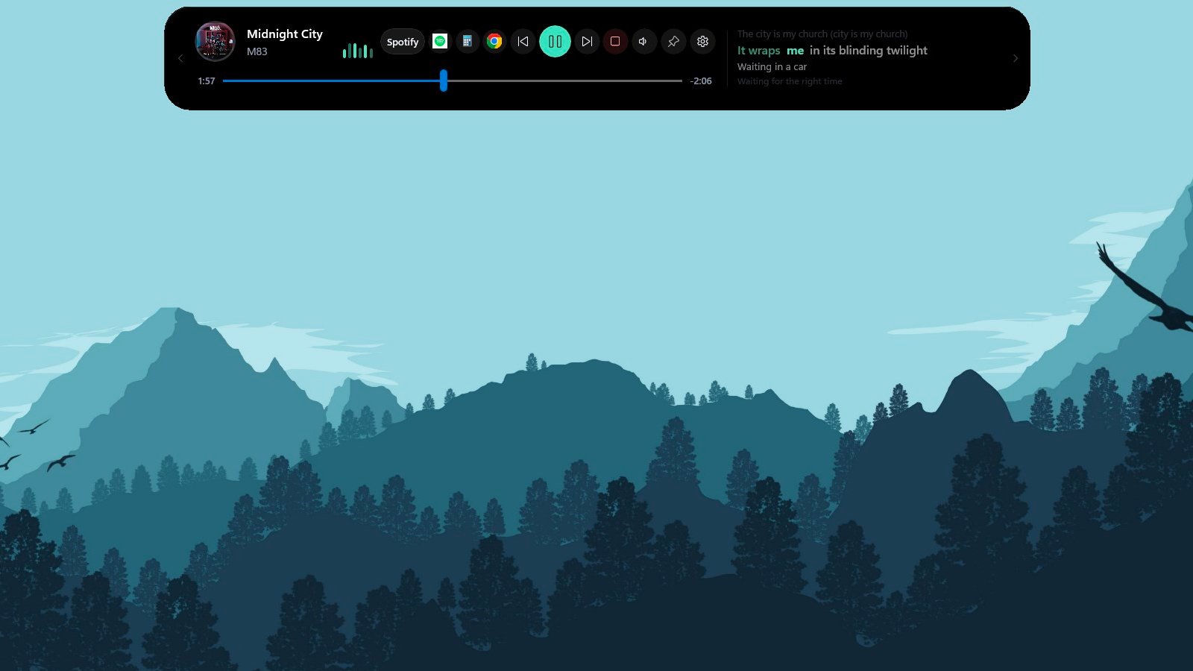Viewport: 1193px width, 671px height.
Task: Jump to lyric "Waiting in a car"
Action: click(x=772, y=67)
